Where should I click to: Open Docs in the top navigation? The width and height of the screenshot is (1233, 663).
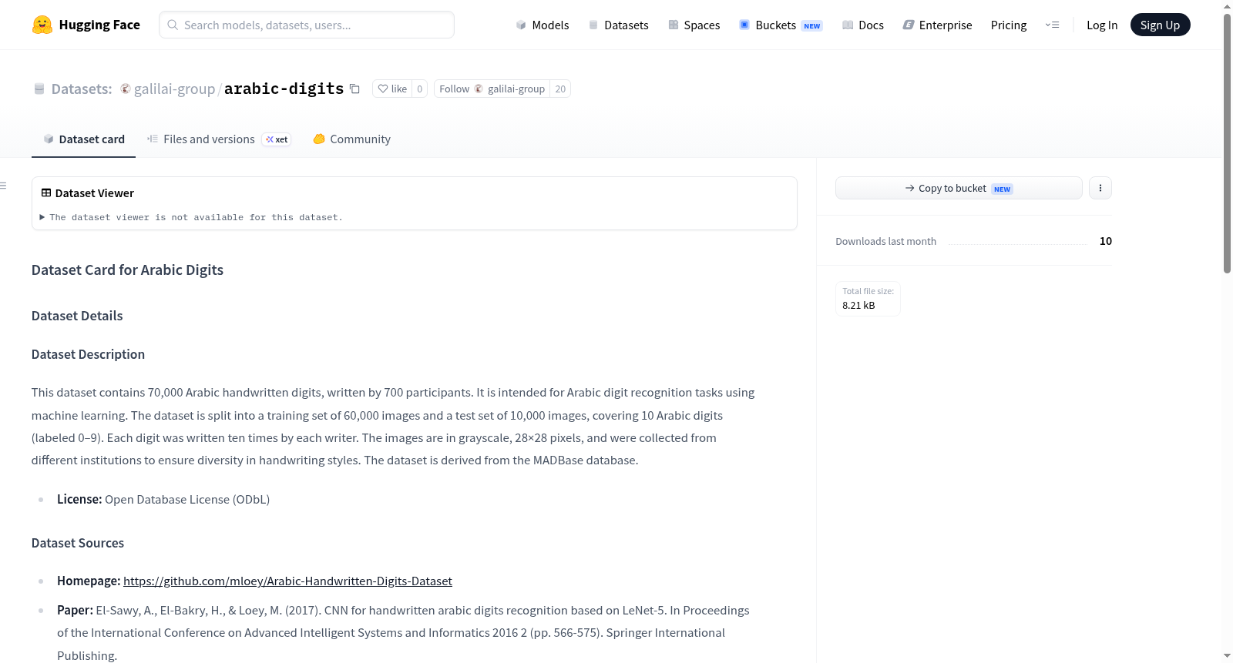pos(863,25)
